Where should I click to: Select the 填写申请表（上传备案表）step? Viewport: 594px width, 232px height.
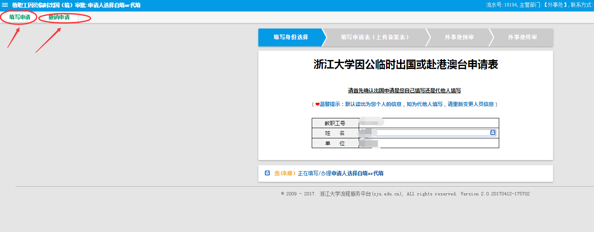[375, 37]
